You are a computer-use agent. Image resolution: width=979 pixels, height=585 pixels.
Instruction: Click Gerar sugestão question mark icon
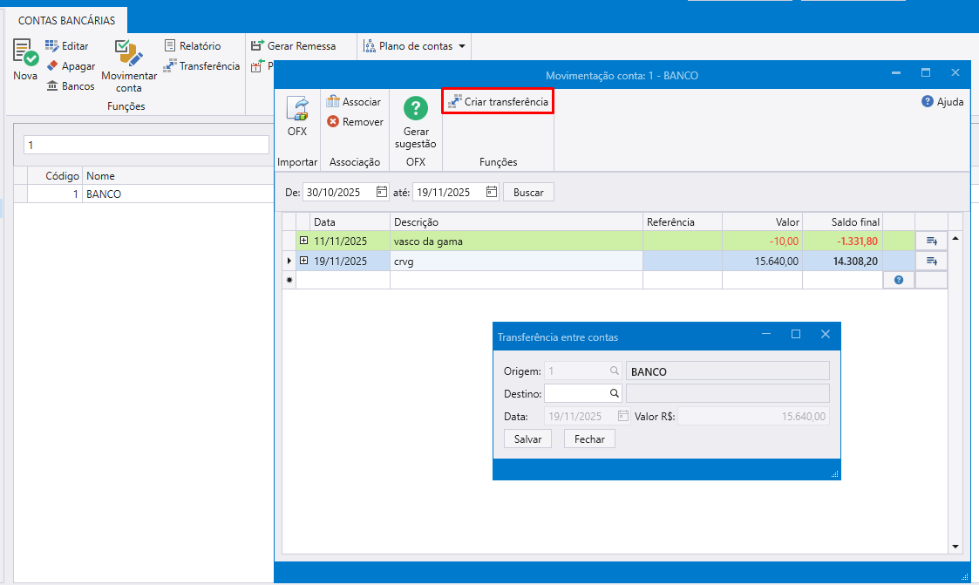coord(415,109)
